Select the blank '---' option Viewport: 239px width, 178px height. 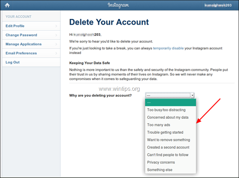171,103
